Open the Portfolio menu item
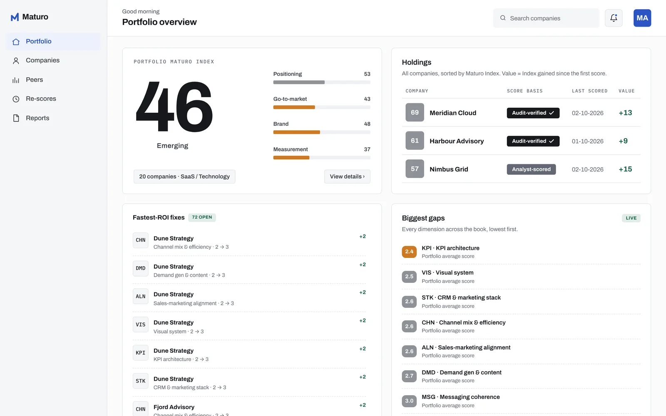This screenshot has height=416, width=666. pos(53,42)
